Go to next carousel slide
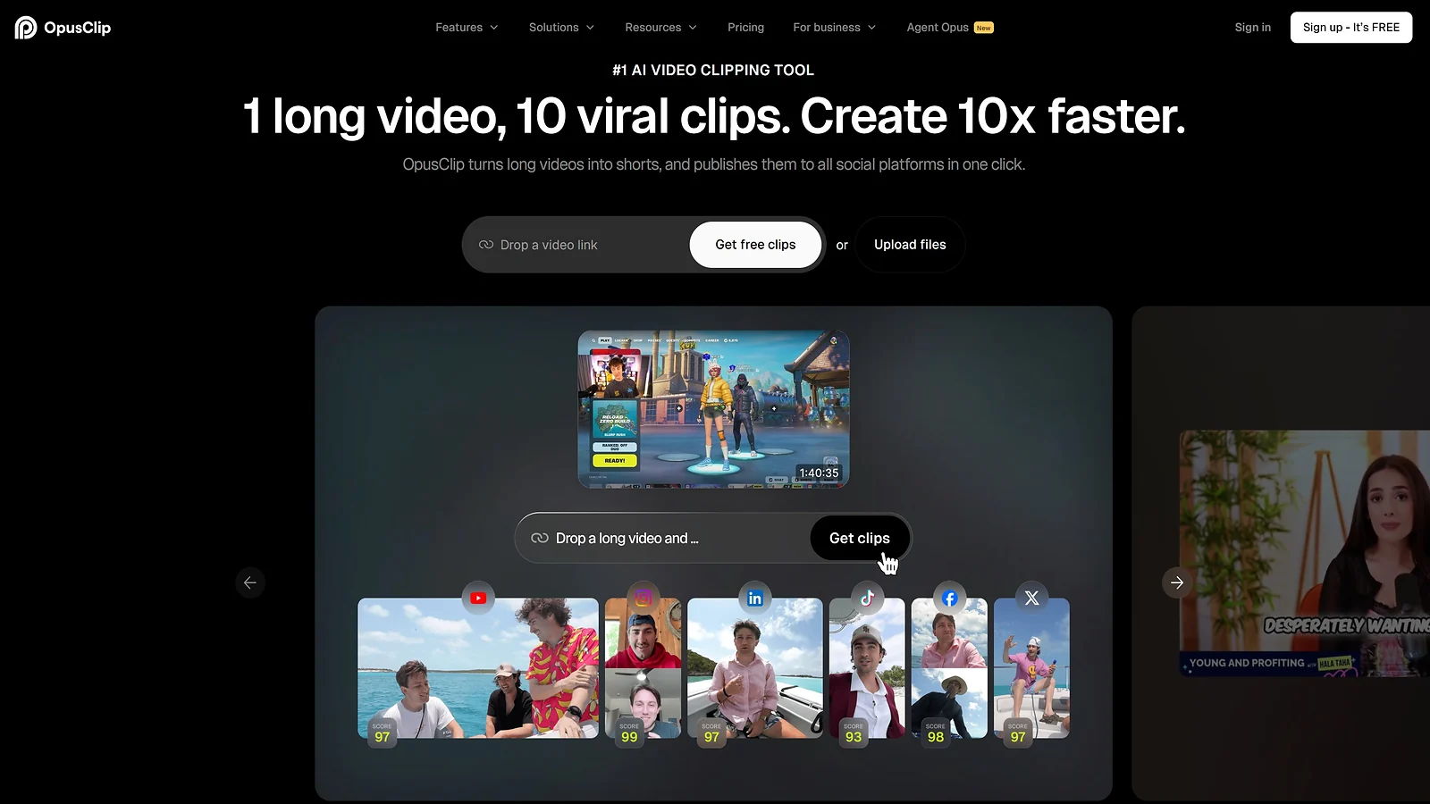1430x804 pixels. pos(1177,582)
